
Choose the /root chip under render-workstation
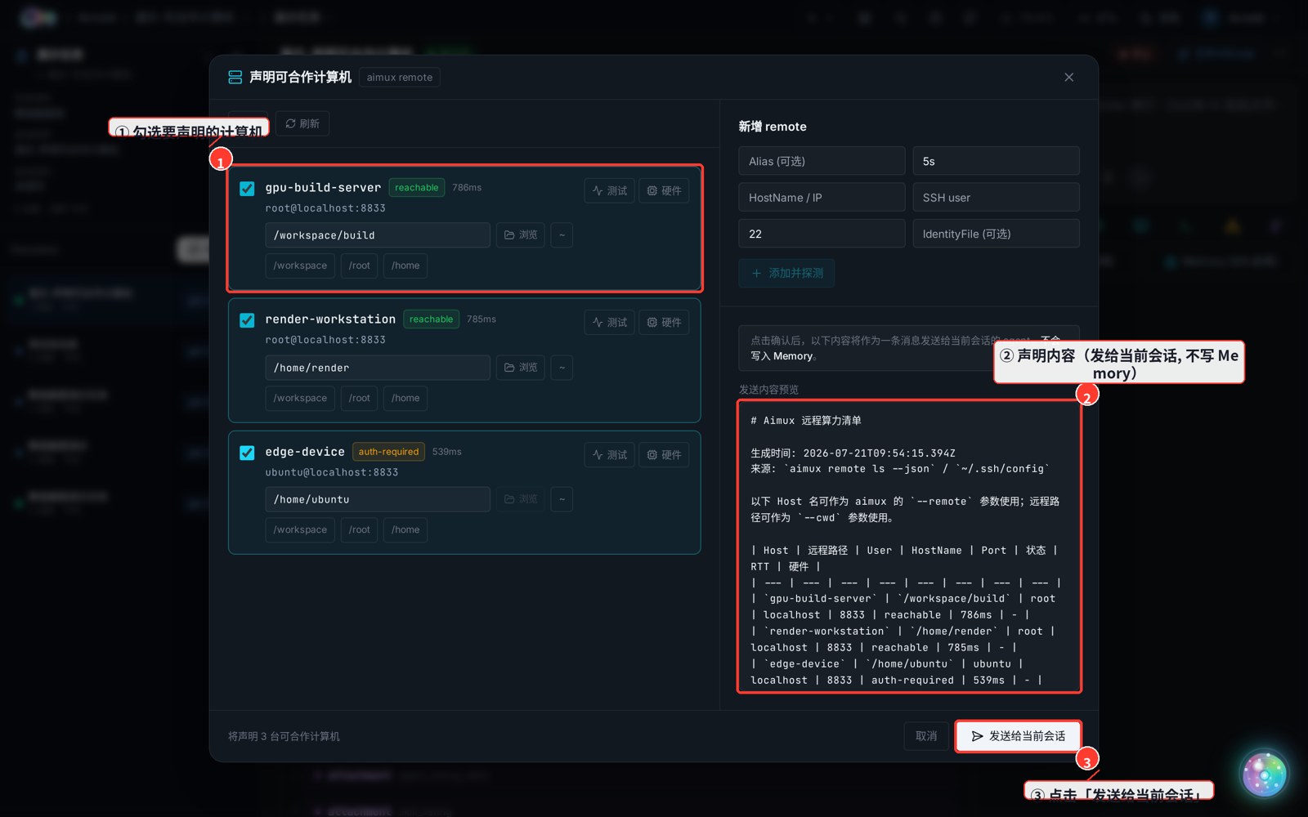[360, 398]
